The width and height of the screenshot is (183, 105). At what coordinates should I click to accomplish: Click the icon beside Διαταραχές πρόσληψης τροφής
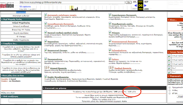[46, 15]
